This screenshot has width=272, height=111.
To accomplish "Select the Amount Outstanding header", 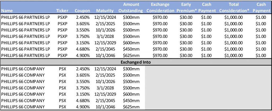I will coord(131,8).
